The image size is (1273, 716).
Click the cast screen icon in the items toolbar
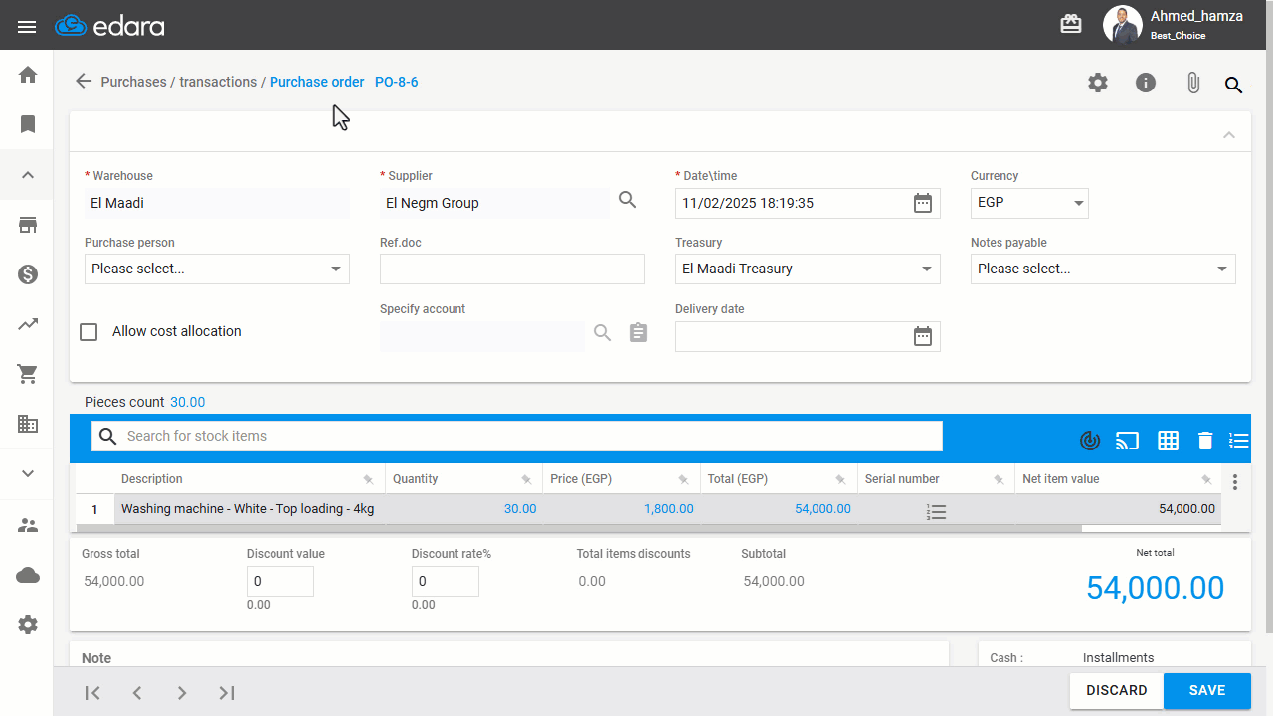[x=1127, y=440]
